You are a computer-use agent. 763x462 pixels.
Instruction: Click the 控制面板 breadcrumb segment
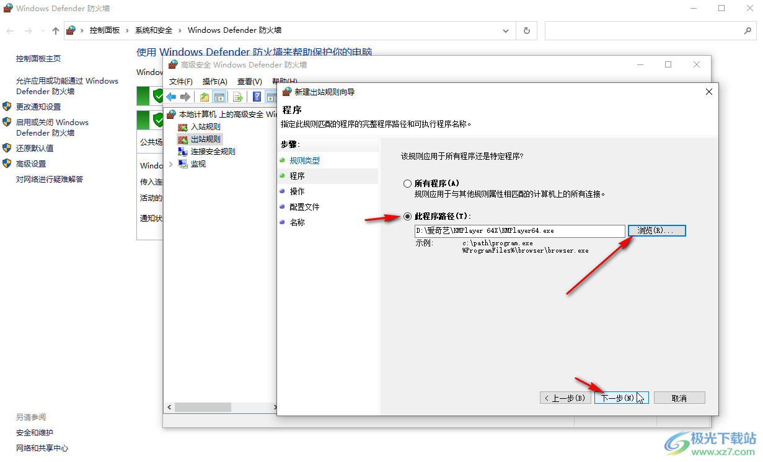tap(105, 30)
